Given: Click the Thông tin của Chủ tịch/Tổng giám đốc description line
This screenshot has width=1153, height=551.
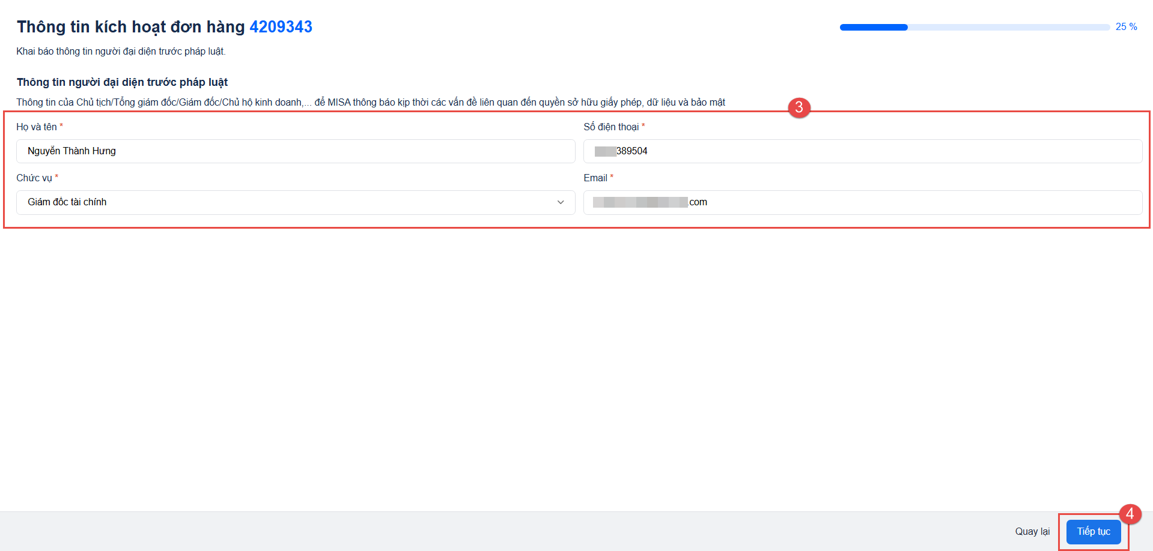Looking at the screenshot, I should [x=371, y=103].
